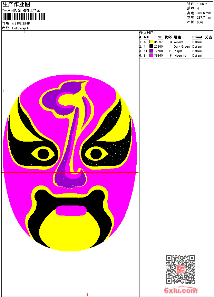214x297 pixels.
Task: Click the 'Magenta' description text
Action: click(x=180, y=56)
